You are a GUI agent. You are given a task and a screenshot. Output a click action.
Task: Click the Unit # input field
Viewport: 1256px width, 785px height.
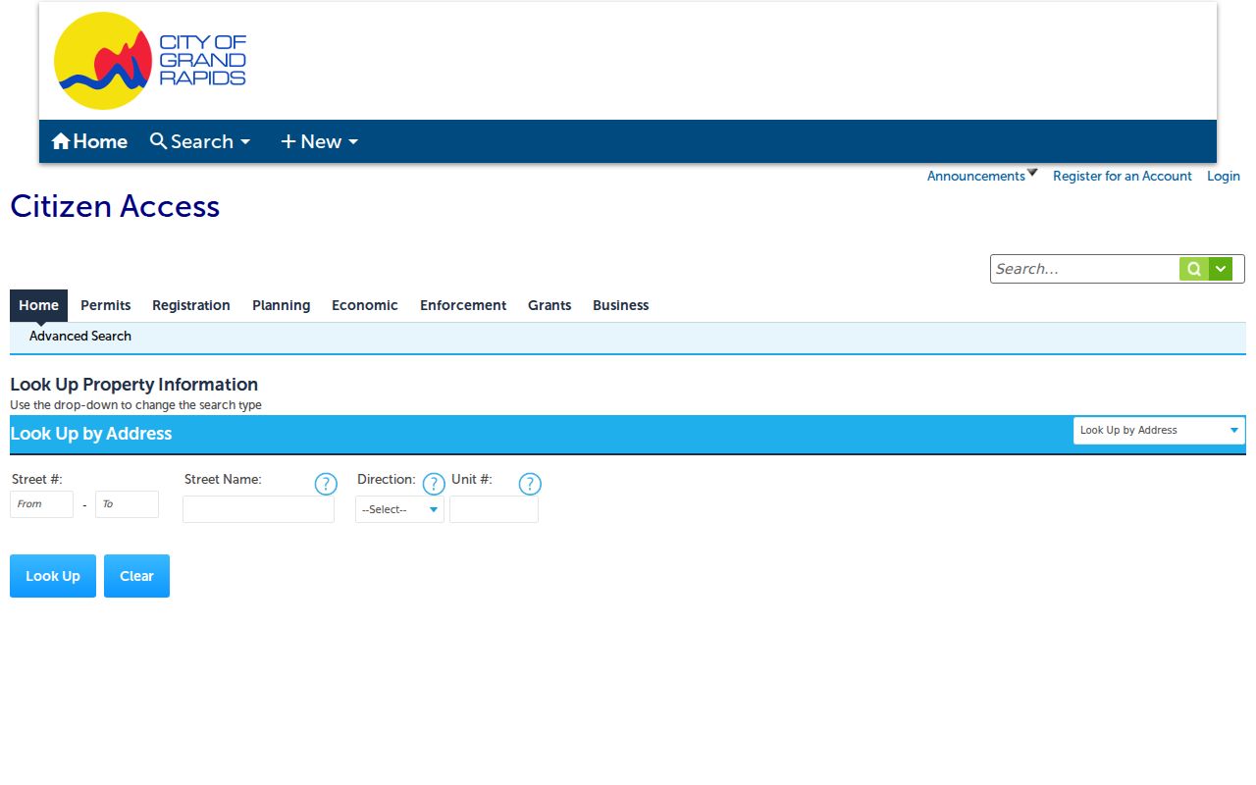(494, 509)
